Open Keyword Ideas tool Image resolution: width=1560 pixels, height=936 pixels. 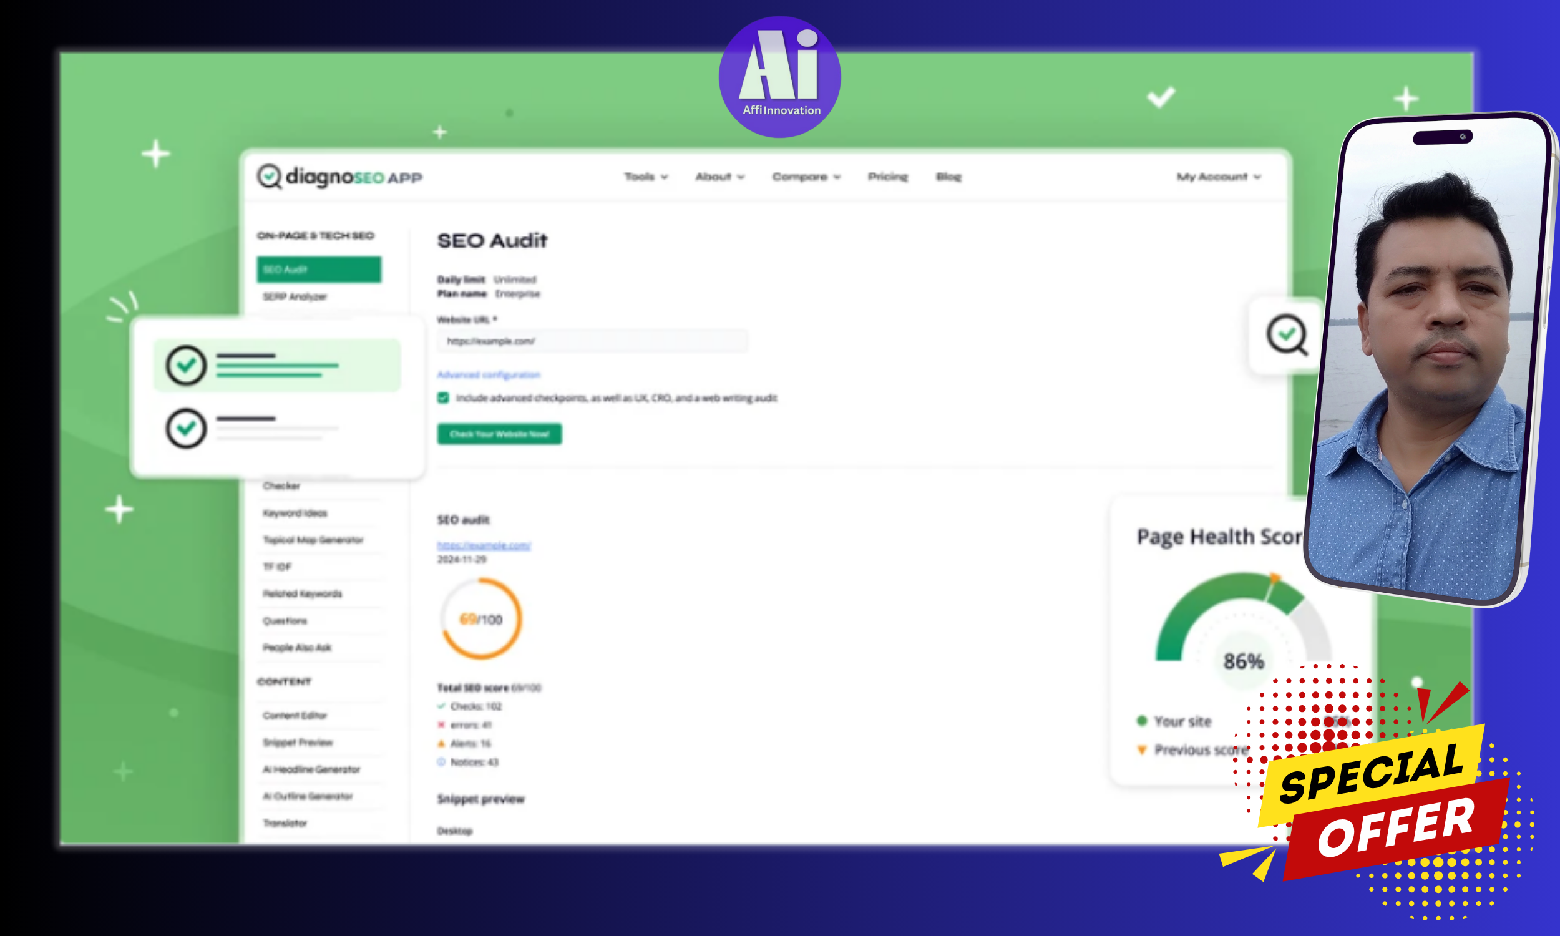pos(295,513)
